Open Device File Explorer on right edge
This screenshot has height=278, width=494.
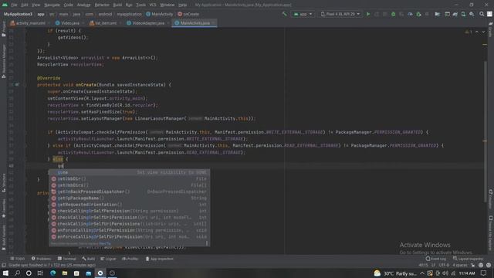click(491, 233)
